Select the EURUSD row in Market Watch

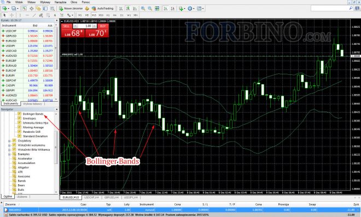click(x=28, y=41)
